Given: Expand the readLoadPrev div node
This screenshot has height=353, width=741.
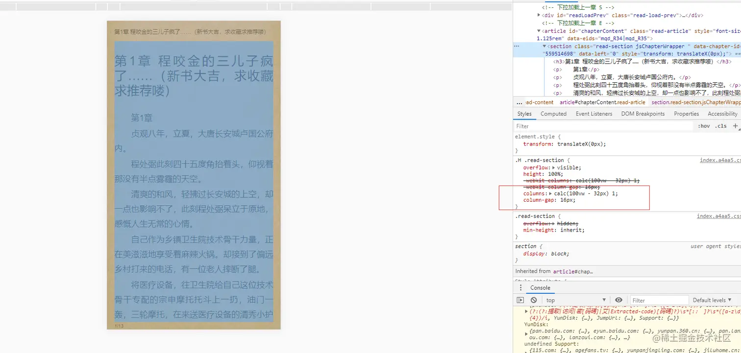Looking at the screenshot, I should coord(540,15).
